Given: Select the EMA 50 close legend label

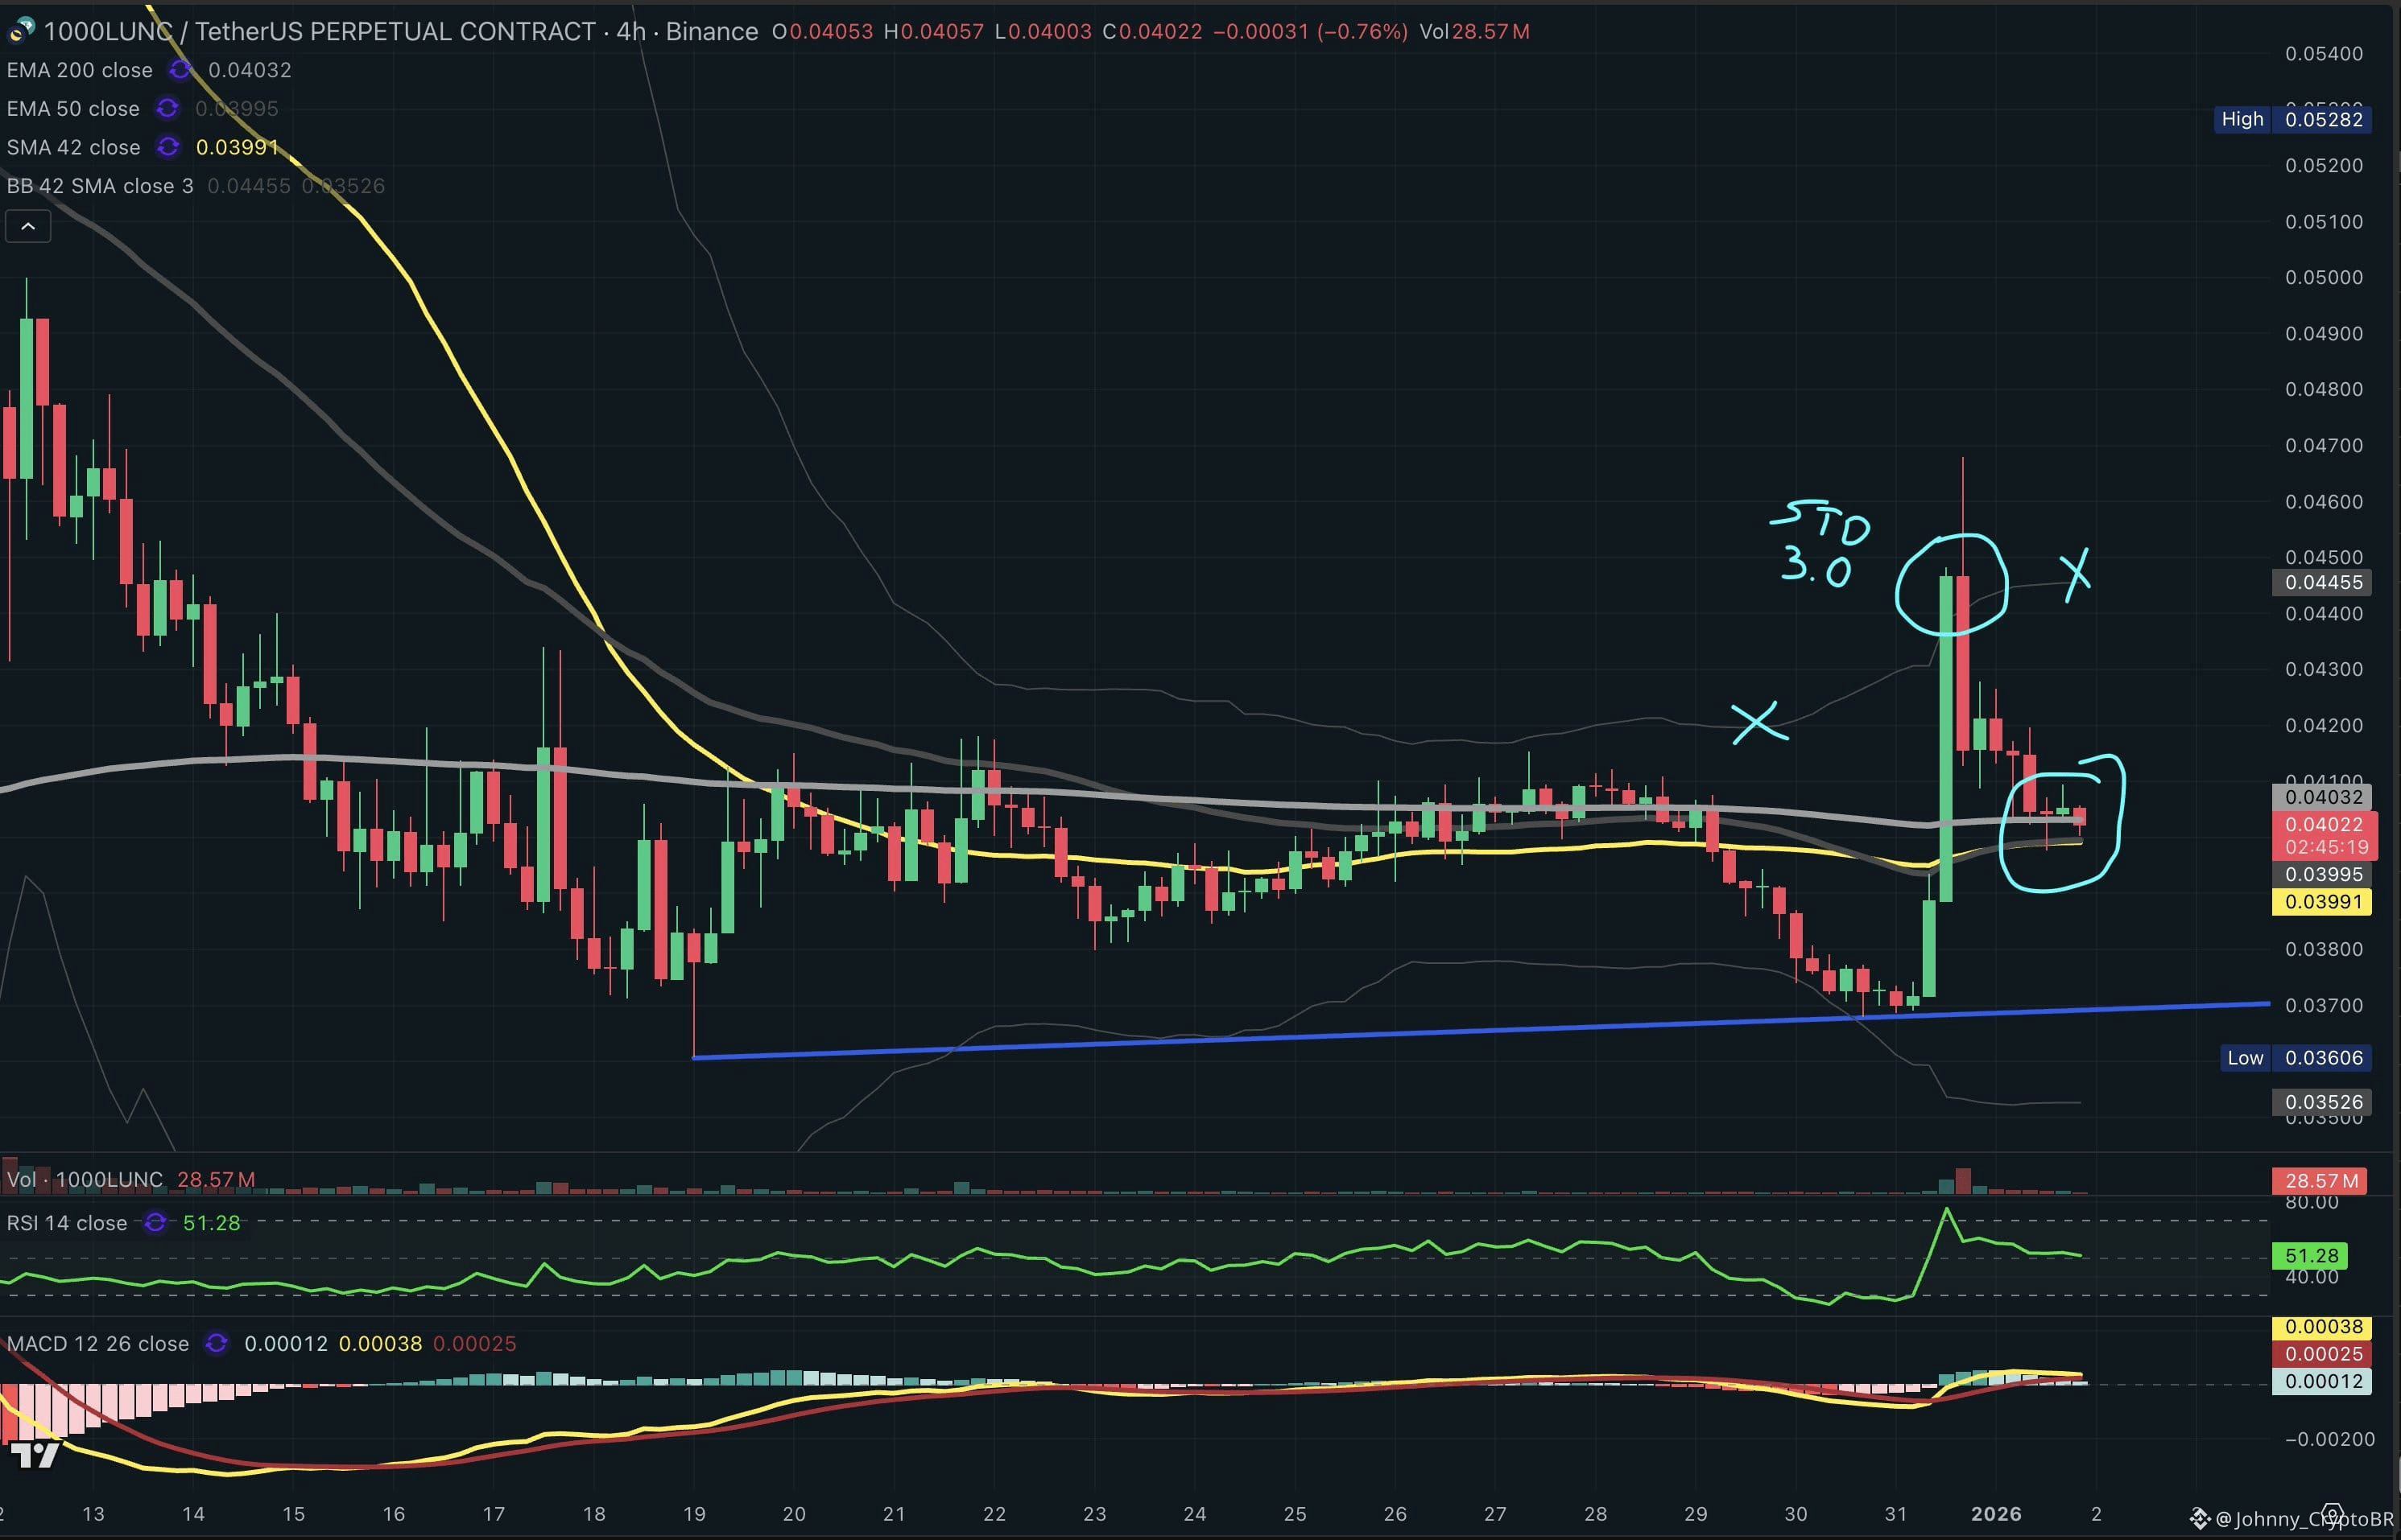Looking at the screenshot, I should [73, 108].
